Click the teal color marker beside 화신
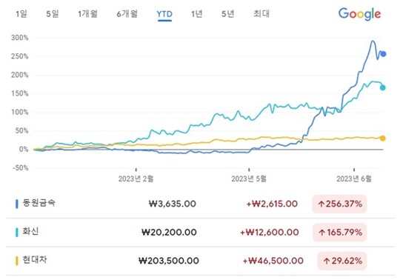The width and height of the screenshot is (400, 280). (x=17, y=233)
